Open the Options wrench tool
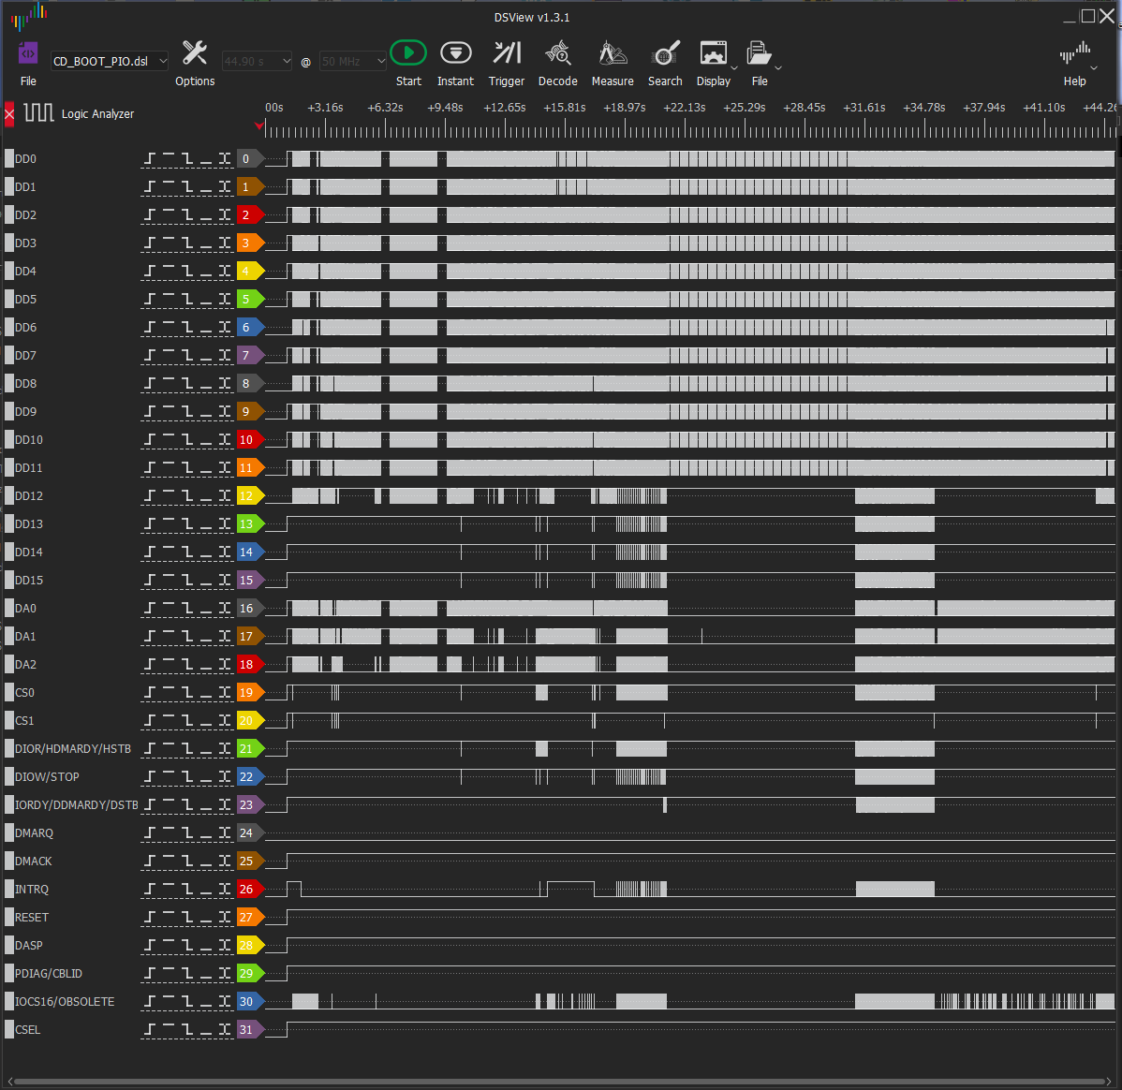Viewport: 1122px width, 1090px height. coord(194,64)
